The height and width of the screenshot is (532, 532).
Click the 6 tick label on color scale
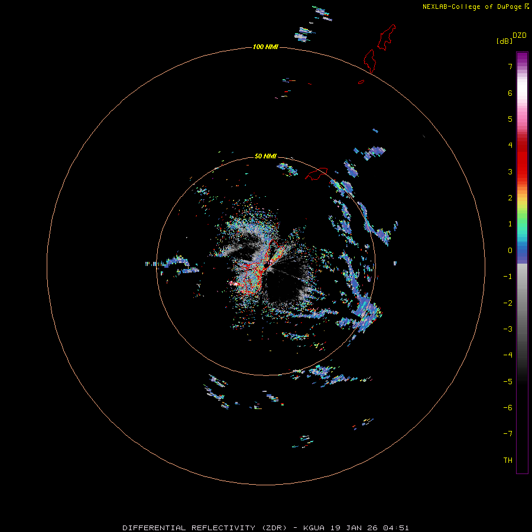pyautogui.click(x=510, y=93)
